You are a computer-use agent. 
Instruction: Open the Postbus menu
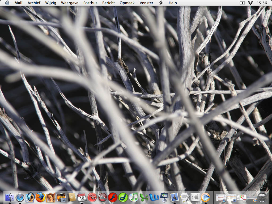90,3
